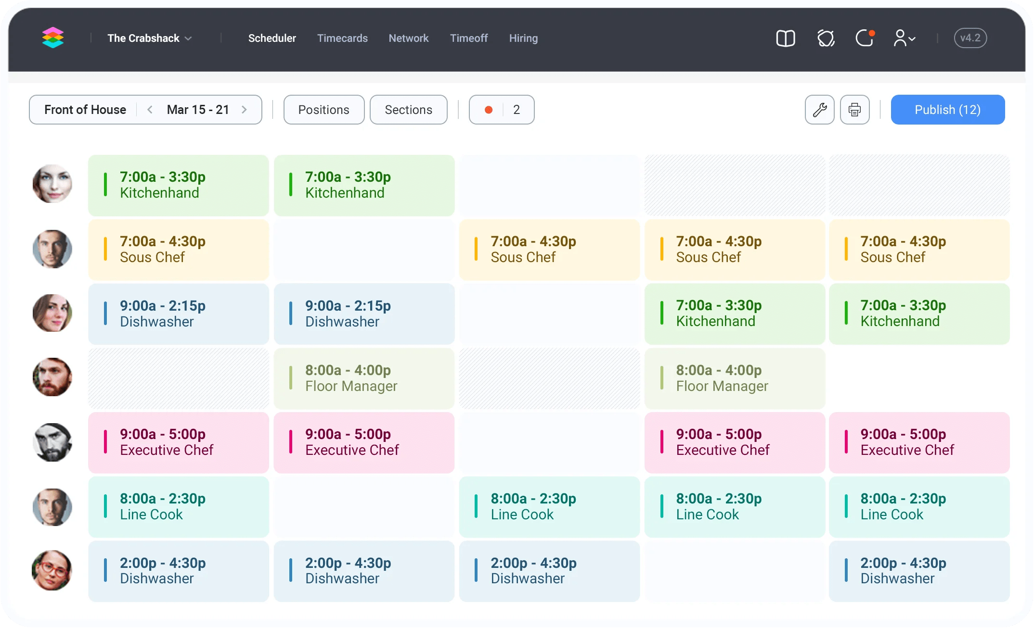The image size is (1034, 628).
Task: Click the wrench tools icon
Action: (x=819, y=110)
